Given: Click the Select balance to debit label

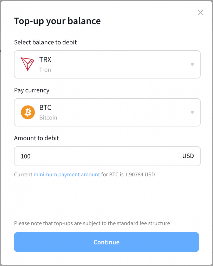Looking at the screenshot, I should (45, 42).
